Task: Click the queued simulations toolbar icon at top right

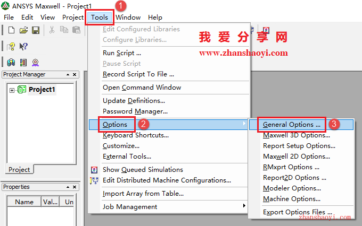Action: click(266, 30)
